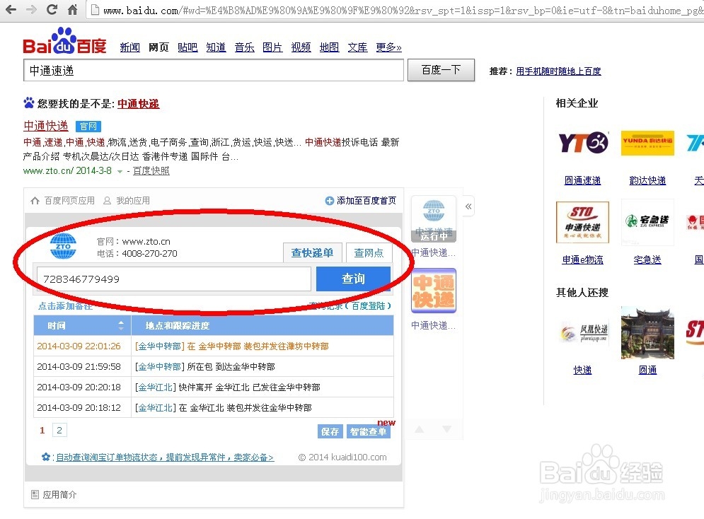Viewport: 704px width, 519px height.
Task: Open the 音乐 navigation link
Action: tap(244, 47)
